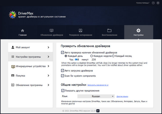This screenshot has width=162, height=114.
Task: Open the Russian language dropdown
Action: (x=96, y=96)
